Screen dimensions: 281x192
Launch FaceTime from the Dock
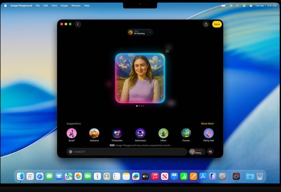point(88,176)
